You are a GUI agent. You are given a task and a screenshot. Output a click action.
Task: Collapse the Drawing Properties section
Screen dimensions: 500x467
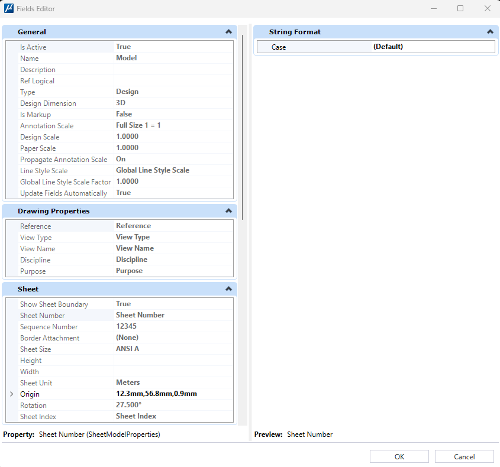coord(228,211)
